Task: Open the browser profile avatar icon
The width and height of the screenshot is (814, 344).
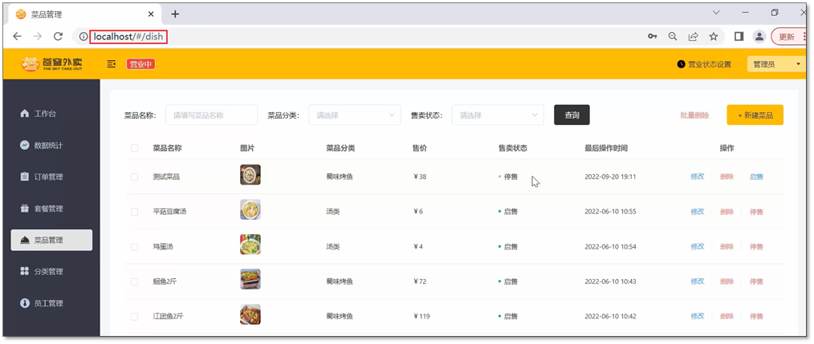Action: pyautogui.click(x=759, y=37)
